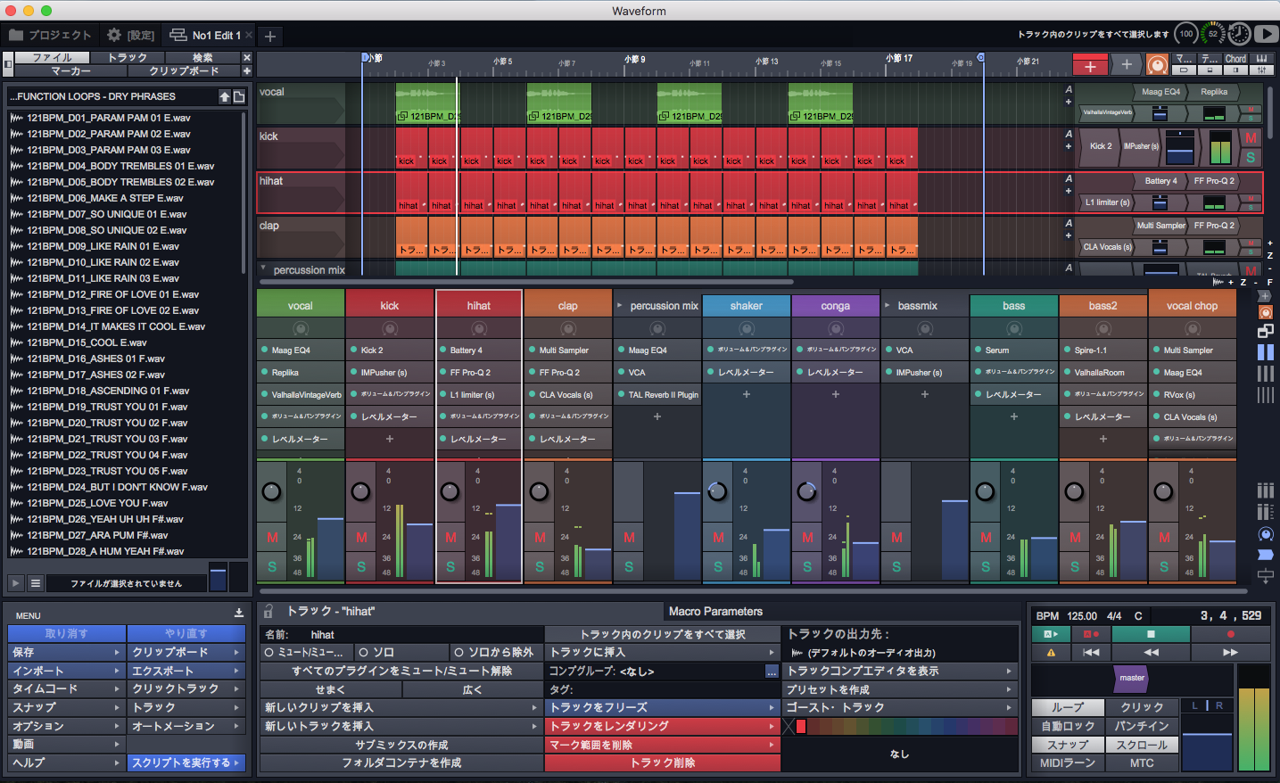Image resolution: width=1280 pixels, height=783 pixels.
Task: Click the MTC button
Action: pos(1142,763)
